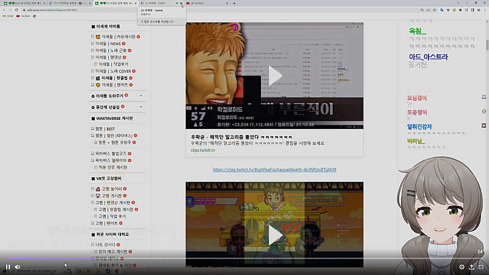The height and width of the screenshot is (275, 489).
Task: Click the address bar share page icon
Action: click(428, 10)
